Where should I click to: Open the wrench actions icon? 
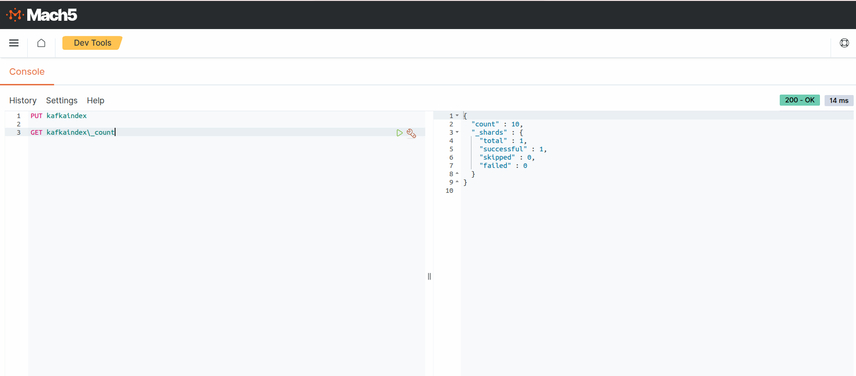[x=411, y=133]
